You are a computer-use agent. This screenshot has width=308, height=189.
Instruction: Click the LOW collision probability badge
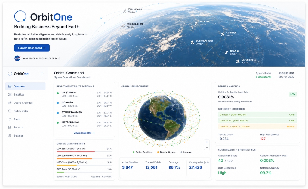[x=293, y=94]
